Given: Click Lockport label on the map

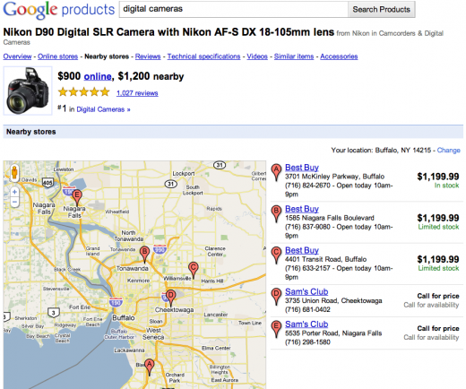Looking at the screenshot, I should click(184, 174).
